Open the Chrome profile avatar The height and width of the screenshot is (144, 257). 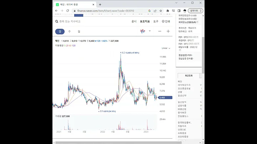(185, 11)
